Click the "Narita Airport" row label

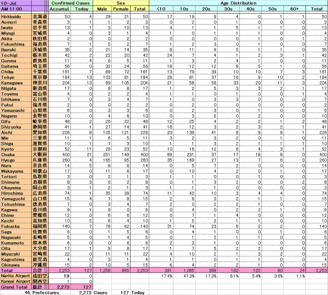tap(16, 276)
